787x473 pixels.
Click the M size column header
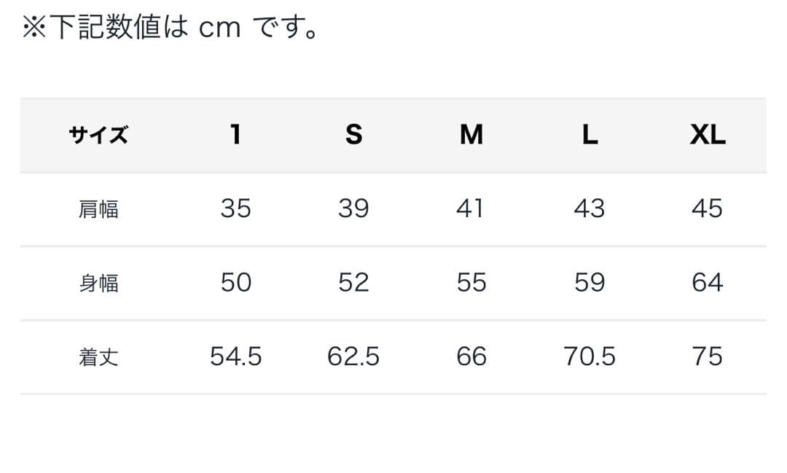pyautogui.click(x=471, y=135)
